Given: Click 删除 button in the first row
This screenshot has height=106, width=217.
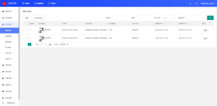Looking at the screenshot, I should (205, 30).
